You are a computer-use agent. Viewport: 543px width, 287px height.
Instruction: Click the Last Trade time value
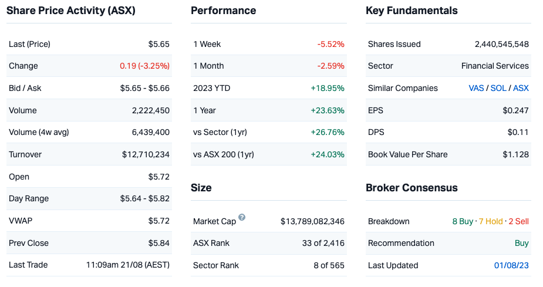coord(127,265)
